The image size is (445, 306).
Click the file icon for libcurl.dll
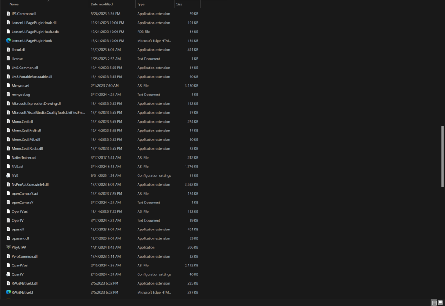point(8,50)
